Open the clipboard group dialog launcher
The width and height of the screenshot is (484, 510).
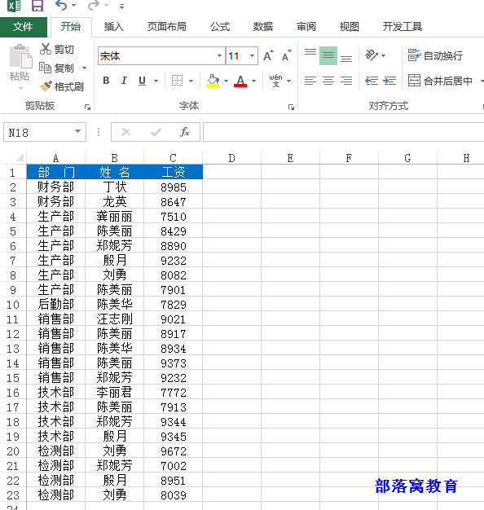pyautogui.click(x=87, y=107)
